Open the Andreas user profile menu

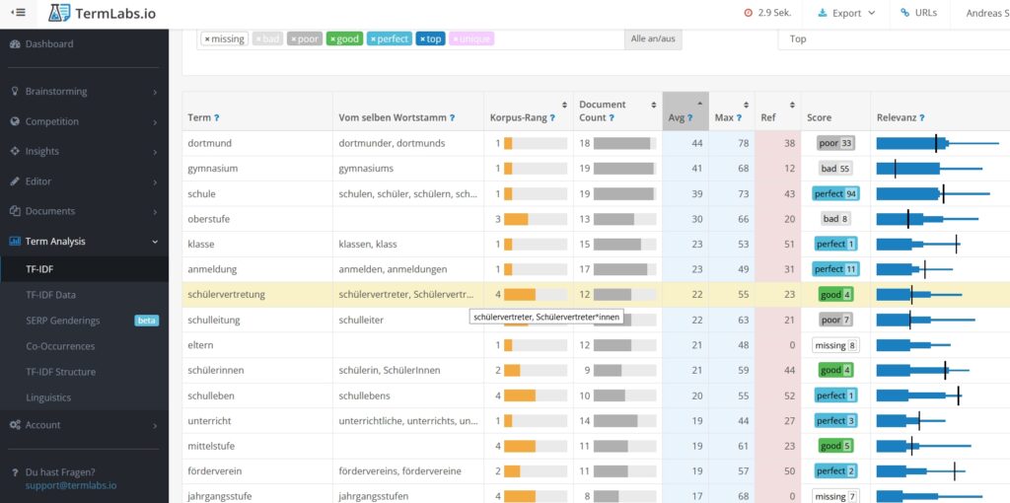(987, 13)
